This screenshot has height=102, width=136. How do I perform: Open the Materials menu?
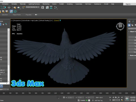click(23, 4)
